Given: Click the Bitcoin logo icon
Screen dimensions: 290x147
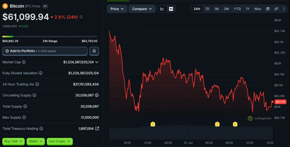Looking at the screenshot, I should point(5,6).
